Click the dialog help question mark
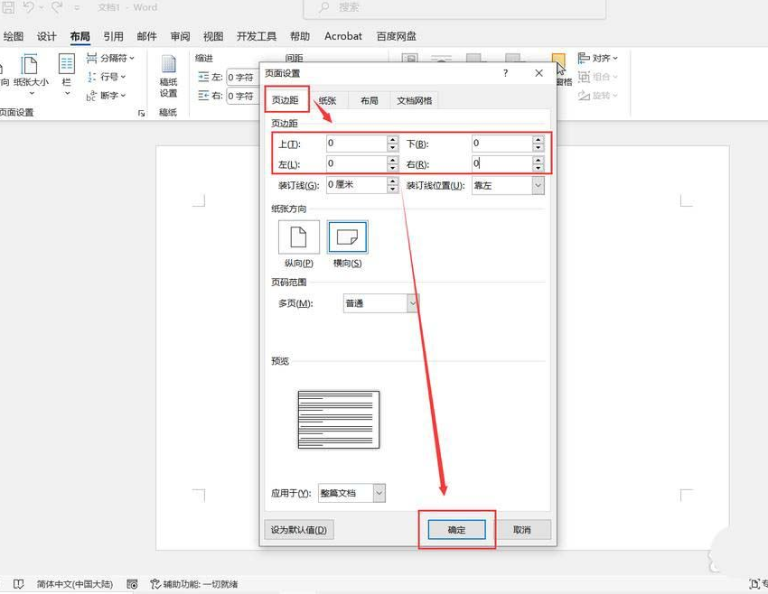 pos(505,73)
